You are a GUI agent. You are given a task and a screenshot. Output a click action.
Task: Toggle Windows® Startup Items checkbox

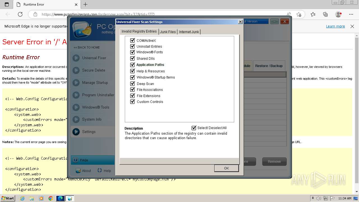click(x=133, y=77)
